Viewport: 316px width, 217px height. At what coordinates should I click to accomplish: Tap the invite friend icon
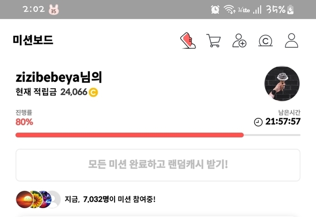tap(239, 40)
